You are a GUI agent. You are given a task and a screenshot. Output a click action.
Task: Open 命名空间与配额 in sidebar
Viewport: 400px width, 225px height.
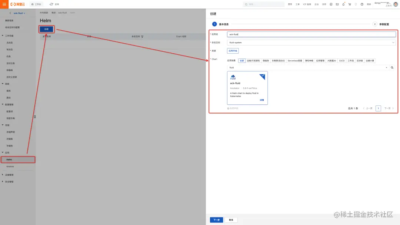click(12, 27)
